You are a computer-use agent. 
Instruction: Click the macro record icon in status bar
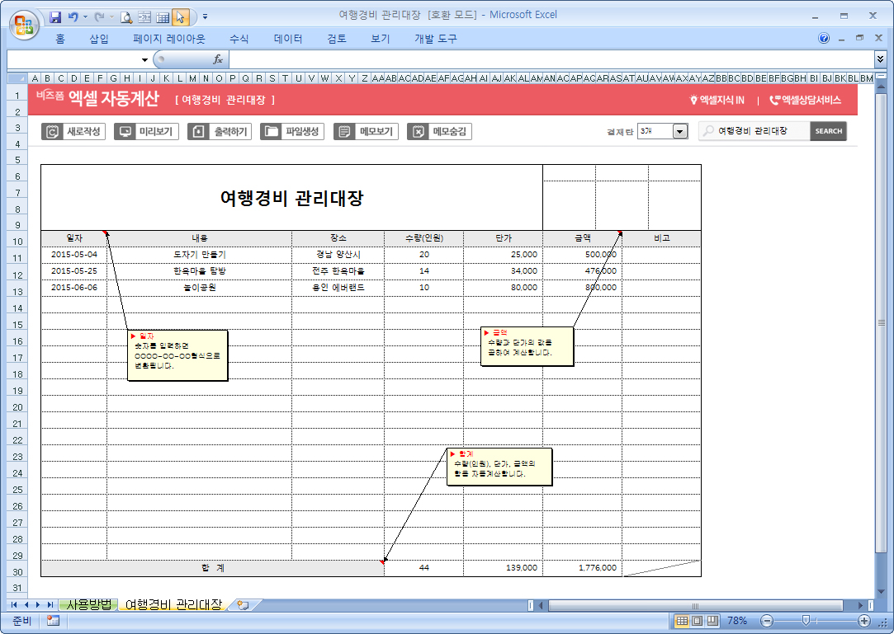pos(53,621)
